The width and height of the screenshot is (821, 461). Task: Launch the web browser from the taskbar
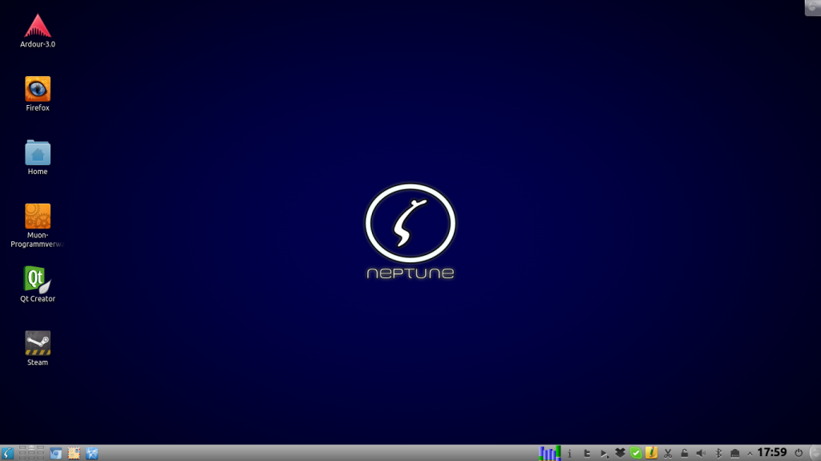click(56, 453)
